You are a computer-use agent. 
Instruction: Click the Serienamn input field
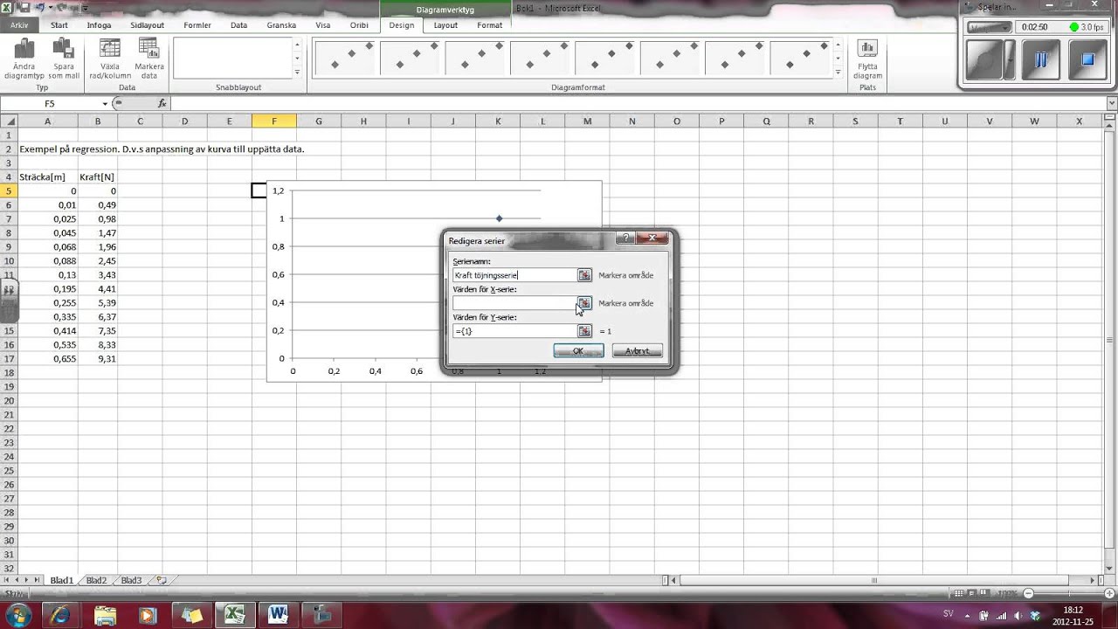tap(514, 275)
